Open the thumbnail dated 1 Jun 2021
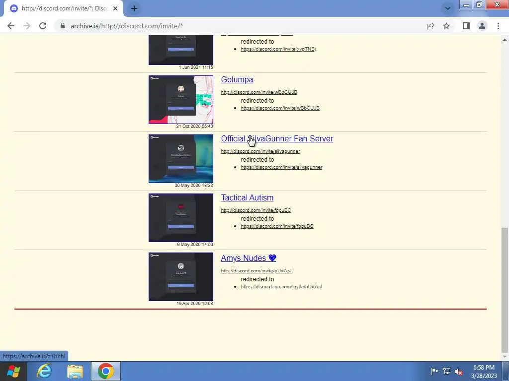The image size is (509, 381). point(181,50)
